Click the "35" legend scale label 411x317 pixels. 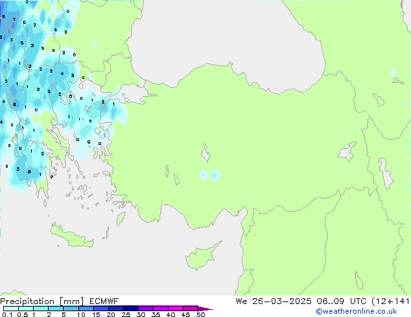click(156, 314)
